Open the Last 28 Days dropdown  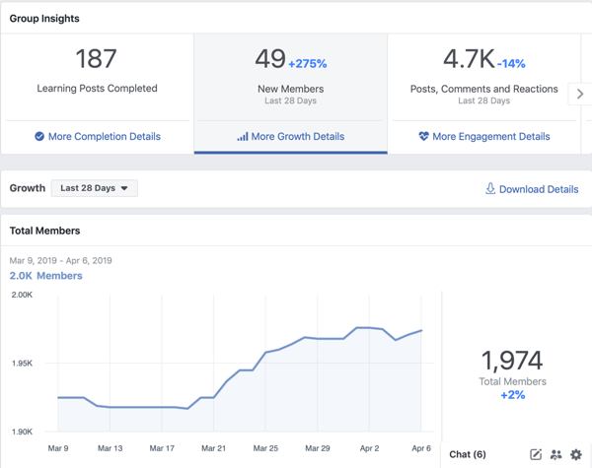(x=95, y=188)
